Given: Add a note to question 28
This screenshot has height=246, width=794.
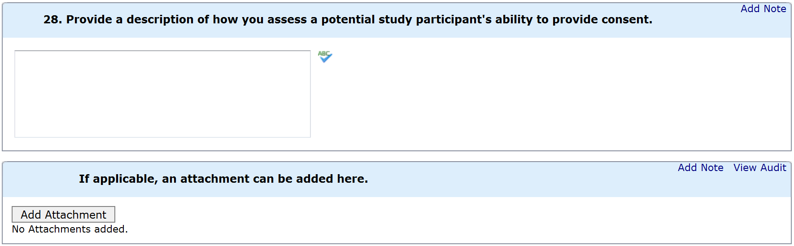Looking at the screenshot, I should [763, 9].
